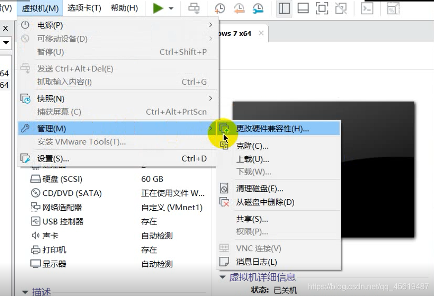Select 从磁盘中删除(D) in the submenu
This screenshot has width=434, height=296.
coord(279,202)
